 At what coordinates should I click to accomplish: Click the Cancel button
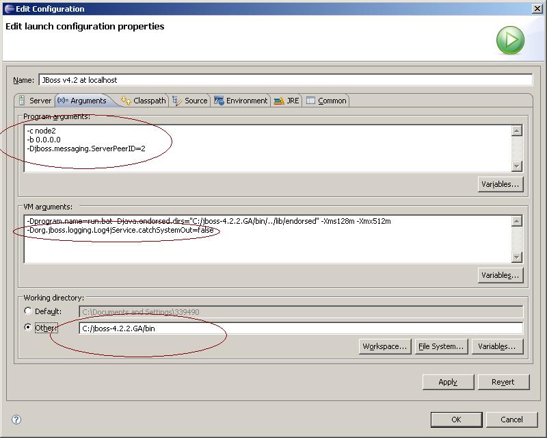pos(511,420)
